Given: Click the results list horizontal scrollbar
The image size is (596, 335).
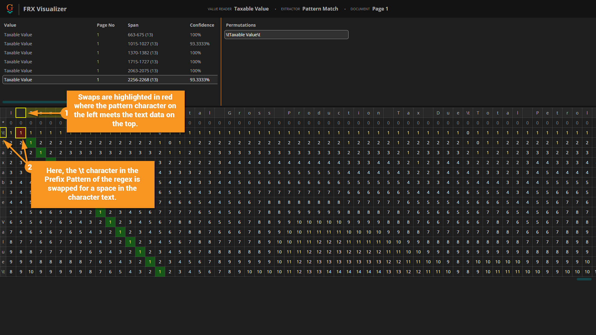Looking at the screenshot, I should point(34,102).
